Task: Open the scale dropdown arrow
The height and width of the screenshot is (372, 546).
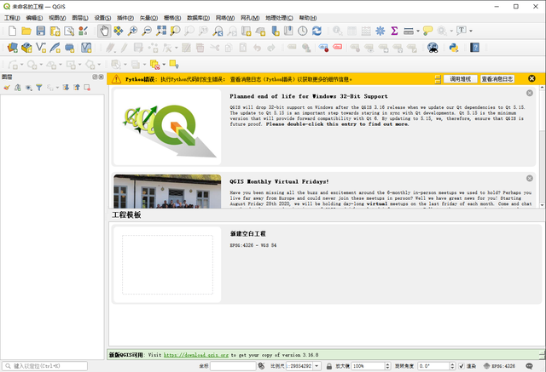Action: click(317, 366)
